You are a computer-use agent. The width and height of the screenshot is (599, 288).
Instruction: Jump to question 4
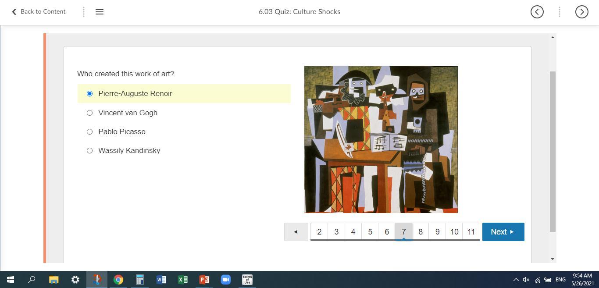coord(353,232)
